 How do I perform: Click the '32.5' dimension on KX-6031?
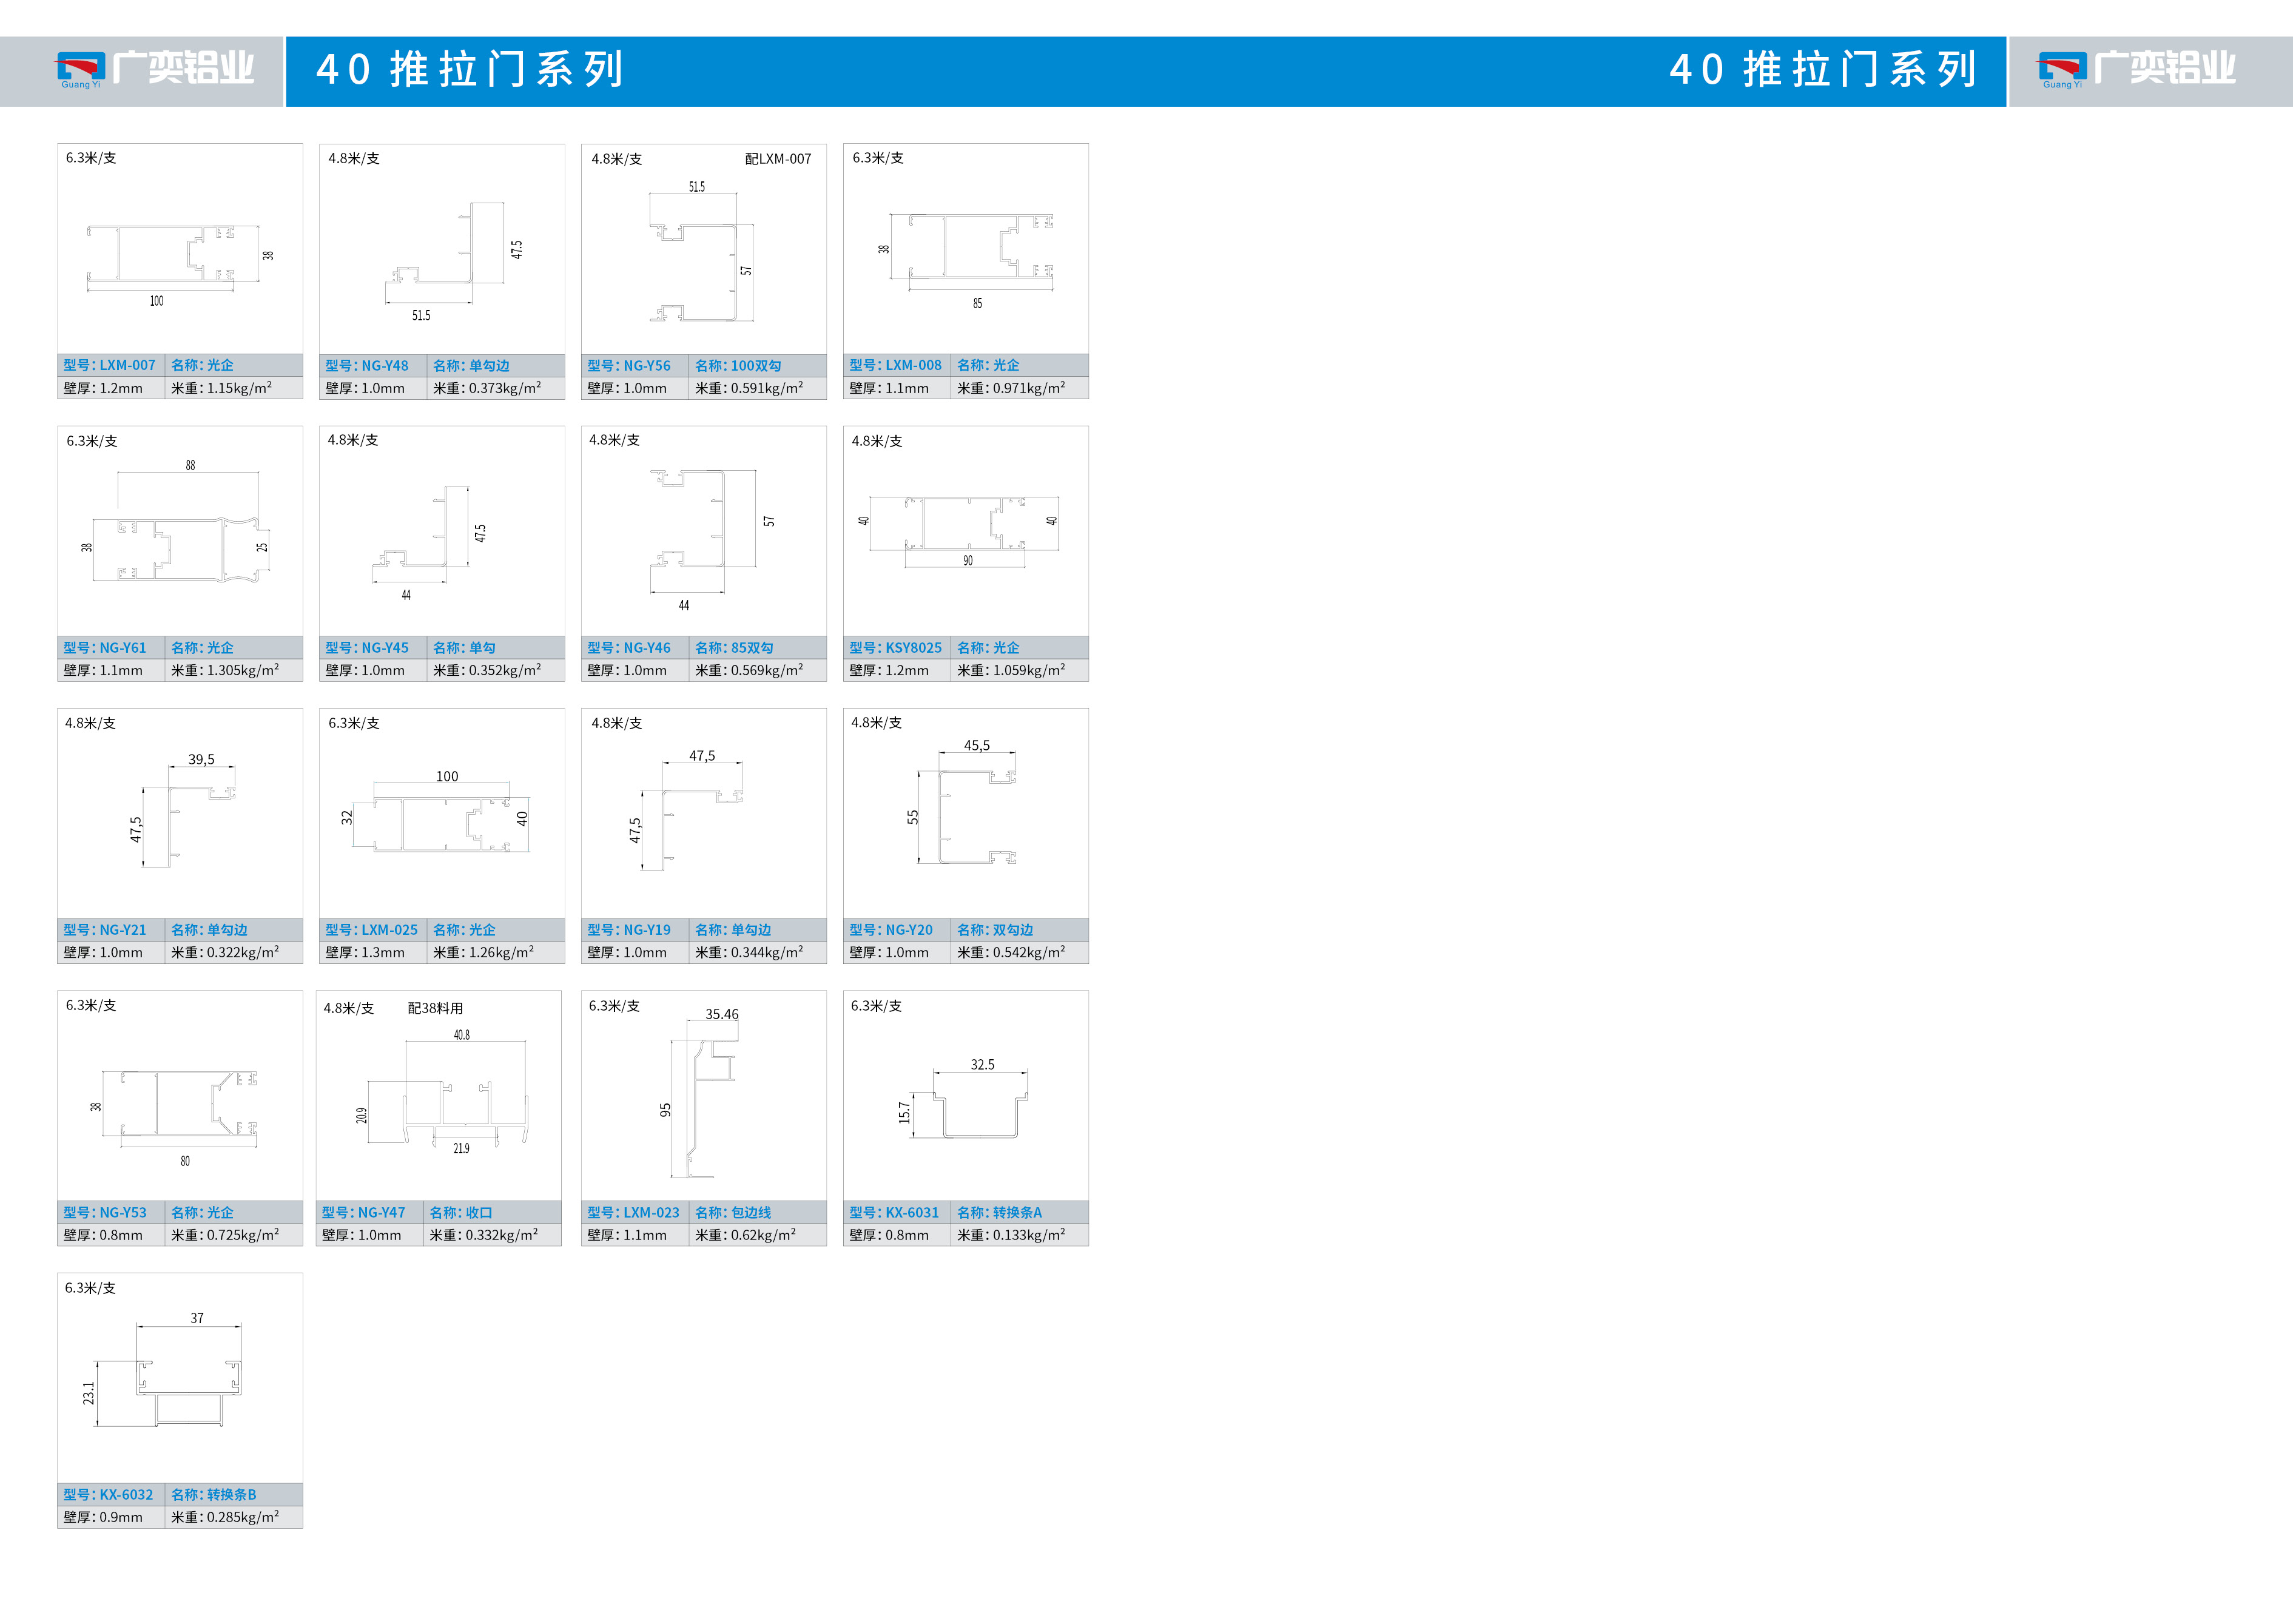[x=983, y=1065]
